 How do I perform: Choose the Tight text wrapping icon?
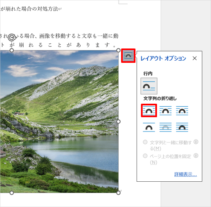(165, 110)
